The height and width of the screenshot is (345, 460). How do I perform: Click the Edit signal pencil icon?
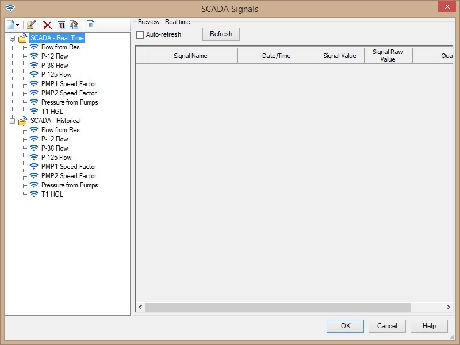coord(31,25)
